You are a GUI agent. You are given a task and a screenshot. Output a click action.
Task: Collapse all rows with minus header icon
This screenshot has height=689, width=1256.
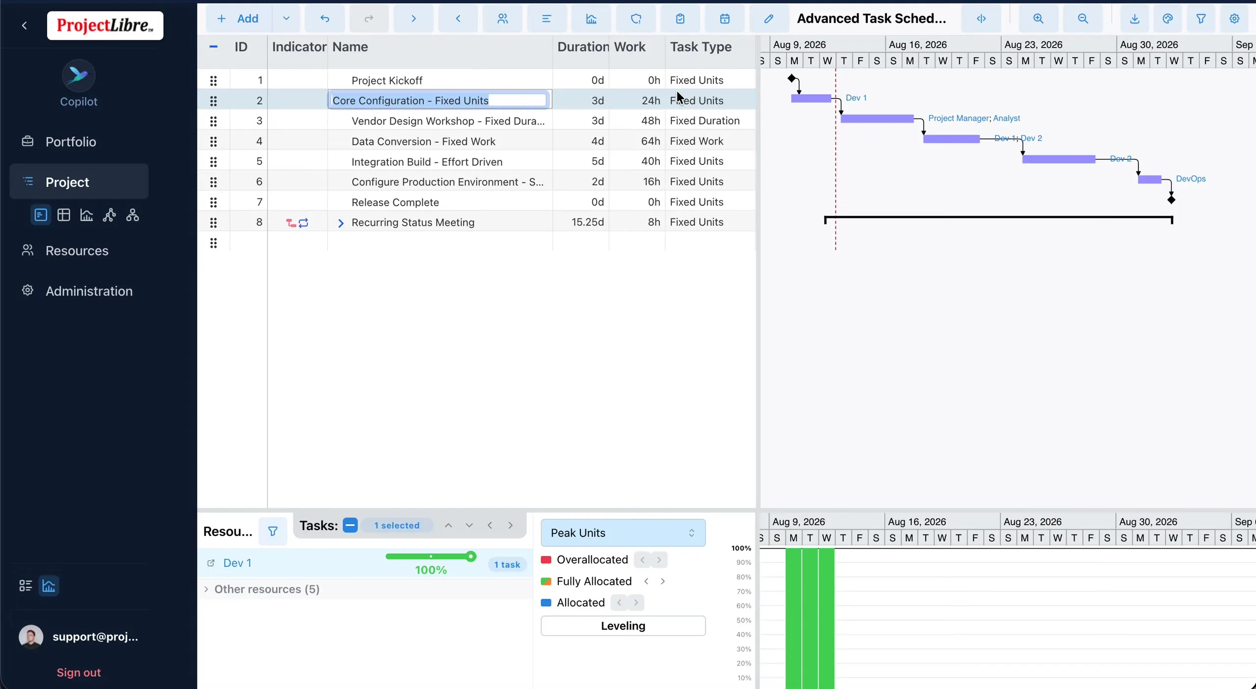click(213, 47)
